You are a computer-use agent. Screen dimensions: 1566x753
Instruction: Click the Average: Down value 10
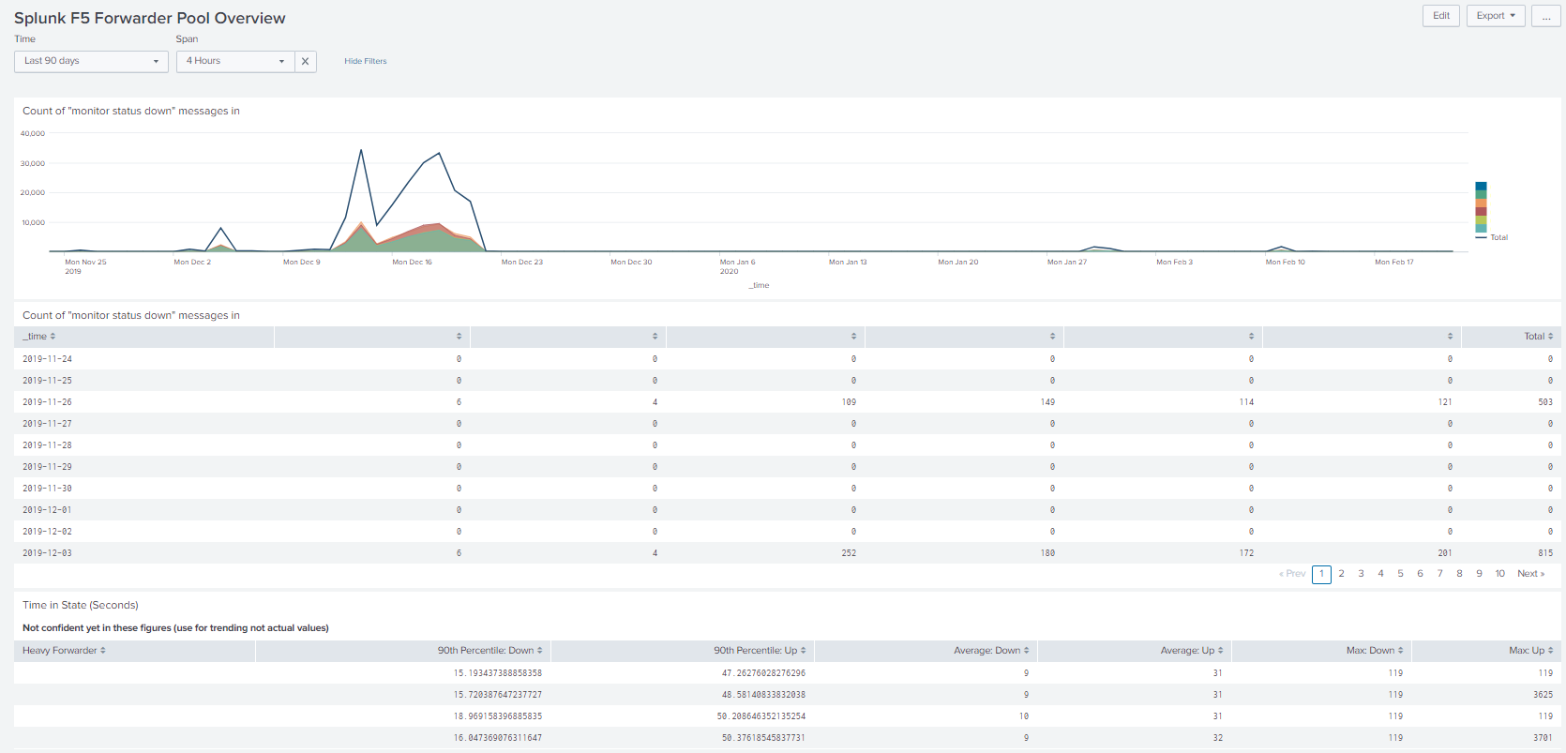tap(1024, 716)
